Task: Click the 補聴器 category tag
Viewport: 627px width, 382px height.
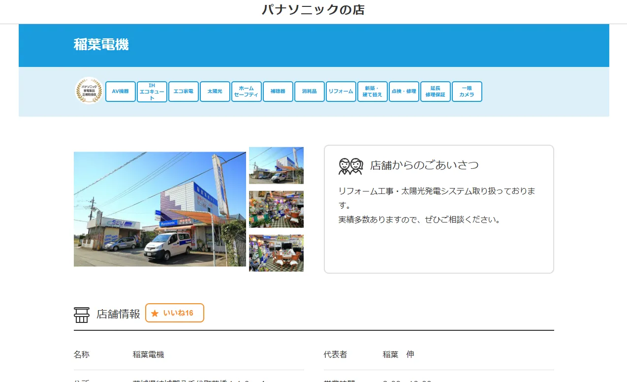Action: [278, 92]
